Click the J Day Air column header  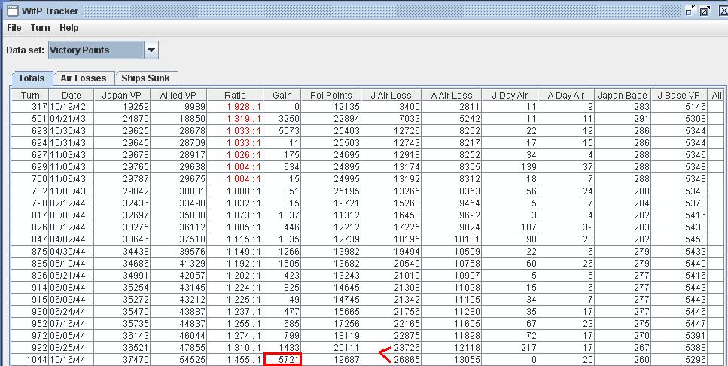[510, 95]
